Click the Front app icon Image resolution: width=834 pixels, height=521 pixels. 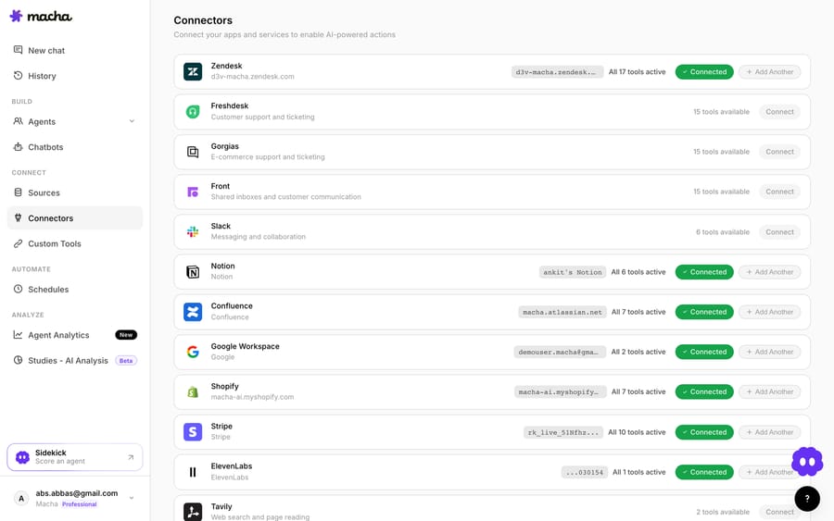pyautogui.click(x=193, y=192)
